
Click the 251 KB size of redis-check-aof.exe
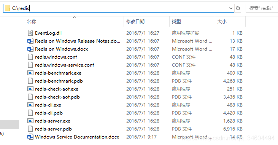[x=235, y=89]
